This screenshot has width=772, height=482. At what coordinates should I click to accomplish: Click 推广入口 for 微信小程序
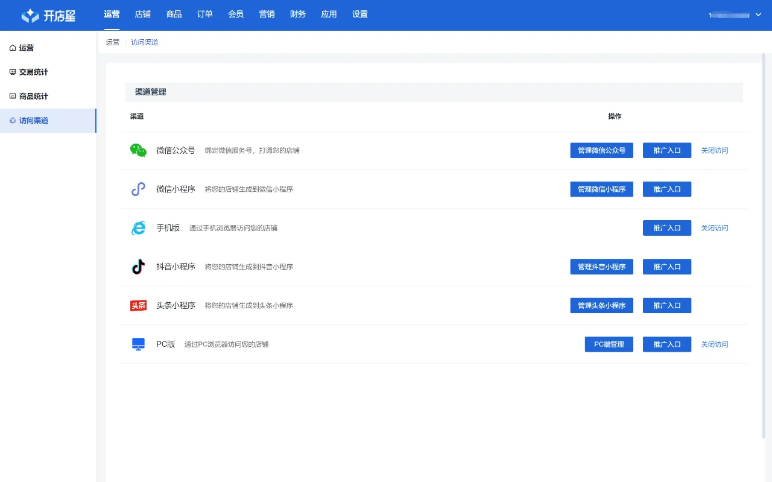click(667, 189)
